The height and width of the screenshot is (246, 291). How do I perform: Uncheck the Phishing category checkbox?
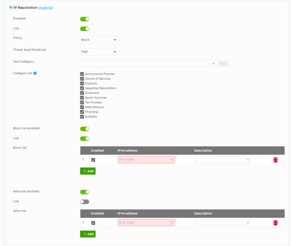[82, 112]
